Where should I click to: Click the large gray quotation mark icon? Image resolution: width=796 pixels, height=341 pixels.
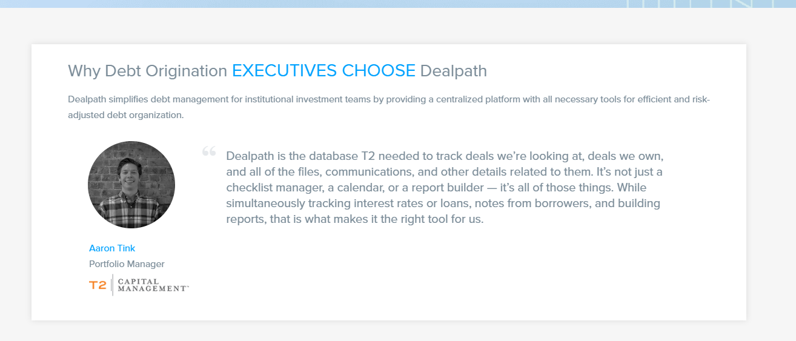pyautogui.click(x=209, y=151)
